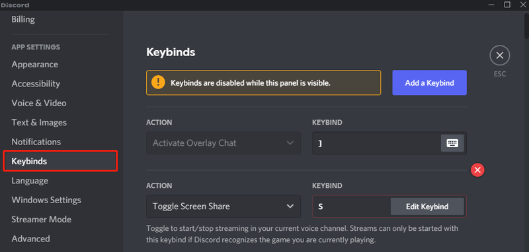
Task: Open Streamer Mode settings
Action: click(x=42, y=220)
